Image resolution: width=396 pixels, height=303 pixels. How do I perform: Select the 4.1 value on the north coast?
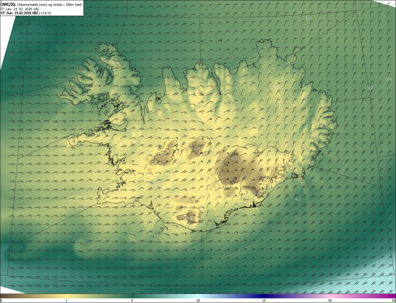211,70
